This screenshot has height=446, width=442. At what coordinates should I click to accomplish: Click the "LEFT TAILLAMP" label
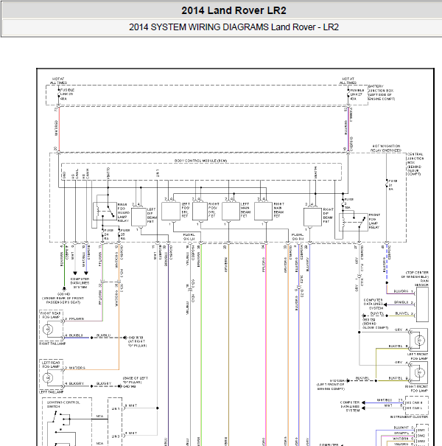[52, 392]
